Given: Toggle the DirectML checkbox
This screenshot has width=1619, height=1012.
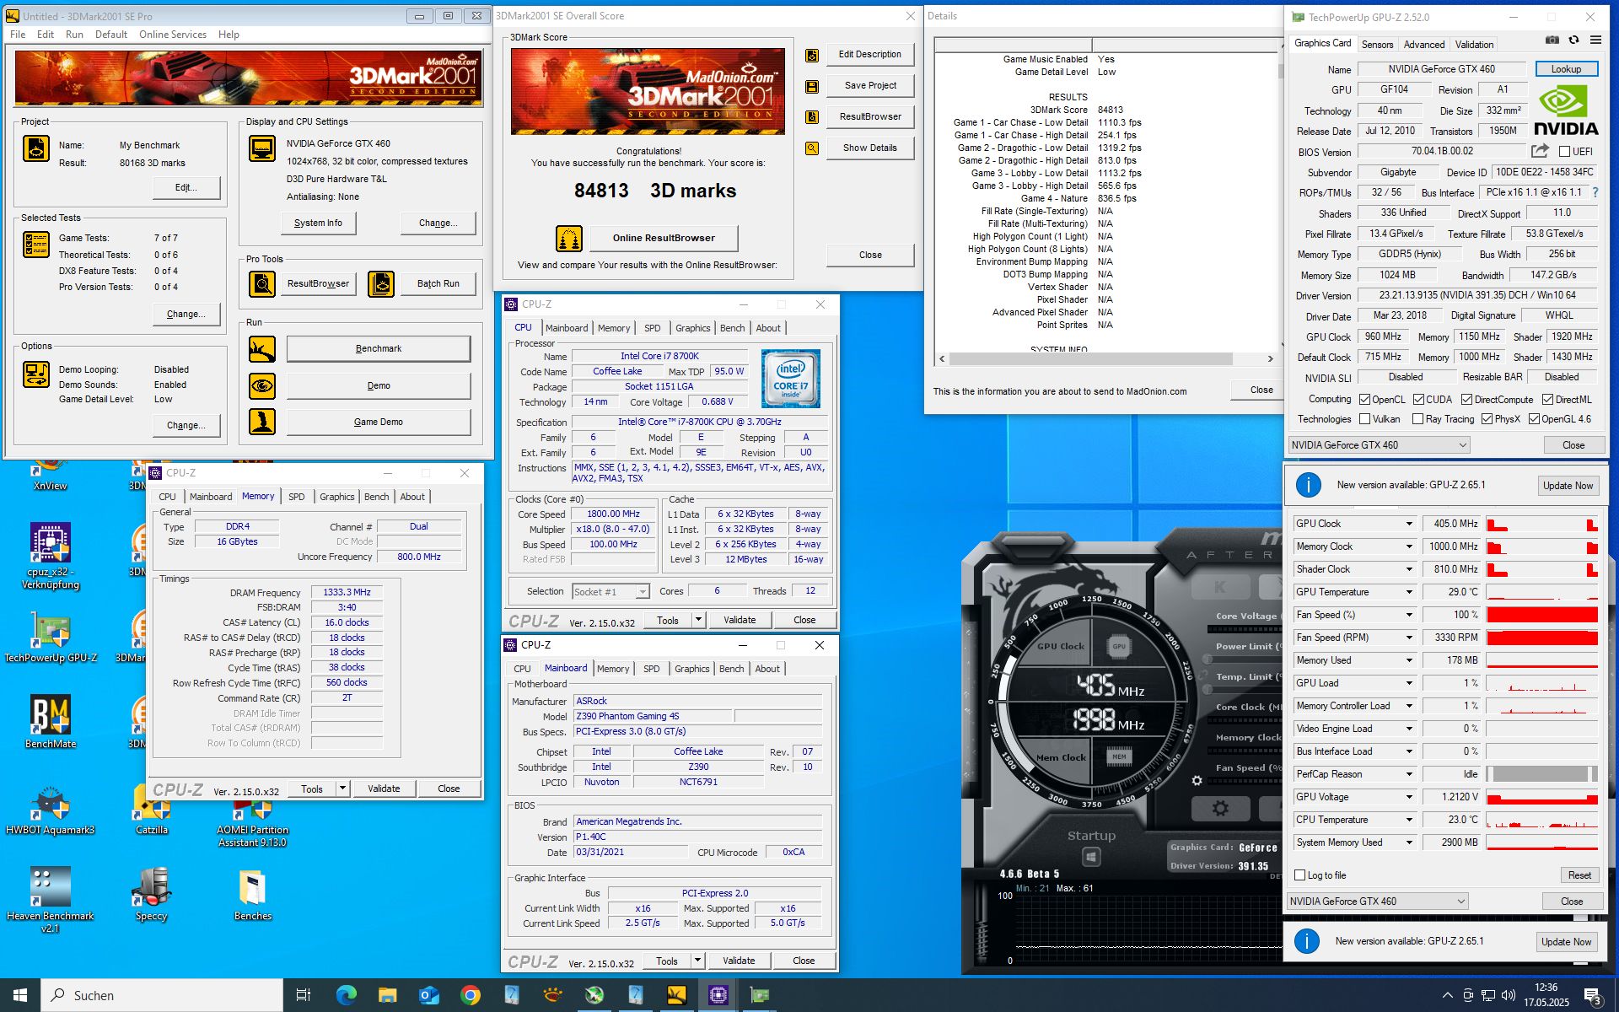Looking at the screenshot, I should point(1547,400).
